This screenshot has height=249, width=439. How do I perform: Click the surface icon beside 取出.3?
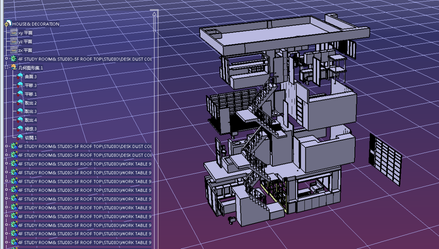coord(20,111)
